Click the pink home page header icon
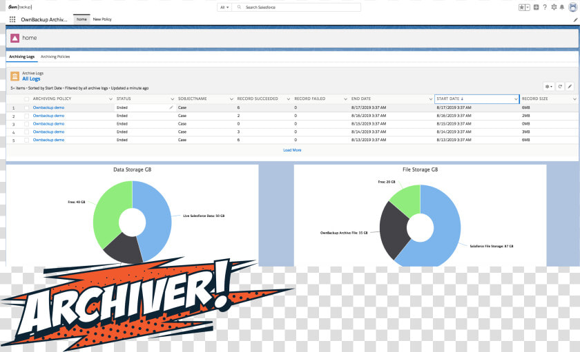Screen dimensions: 580x352 point(14,38)
